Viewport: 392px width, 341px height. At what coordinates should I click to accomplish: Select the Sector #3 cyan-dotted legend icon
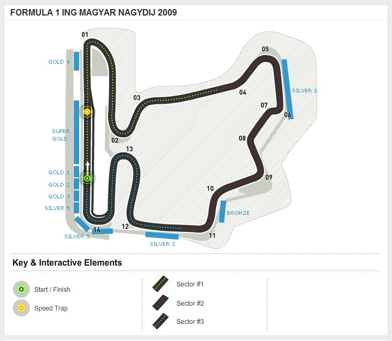coord(162,321)
